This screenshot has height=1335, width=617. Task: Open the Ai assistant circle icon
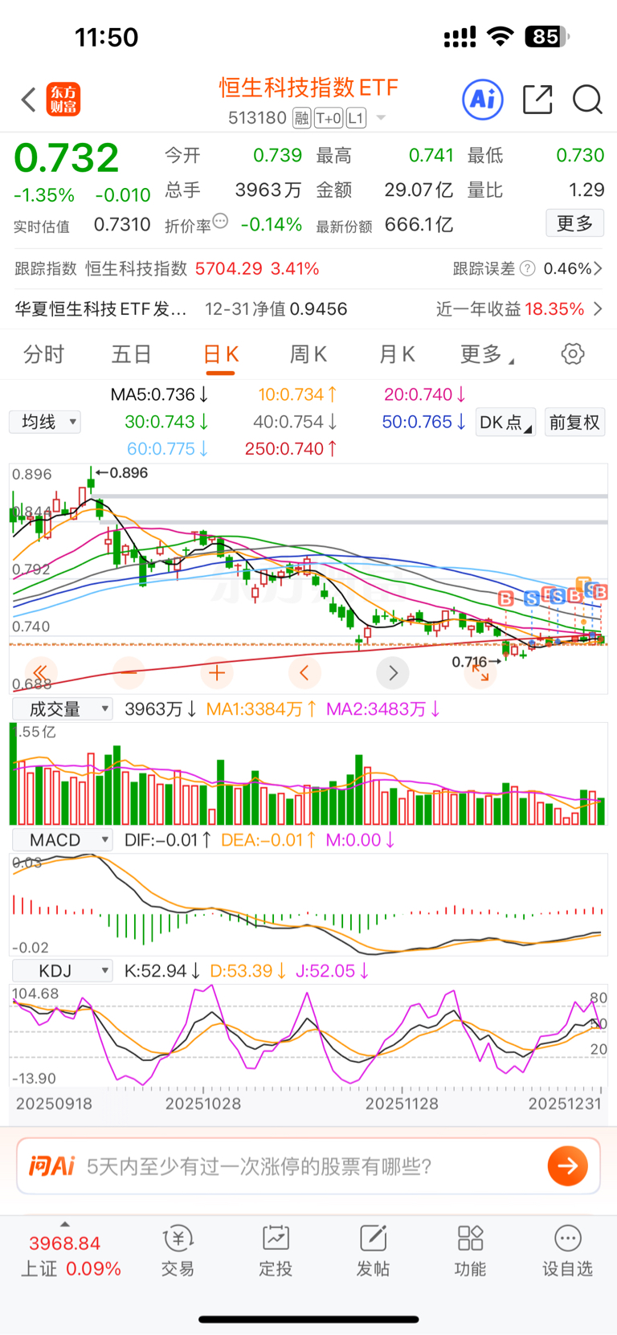[x=483, y=100]
